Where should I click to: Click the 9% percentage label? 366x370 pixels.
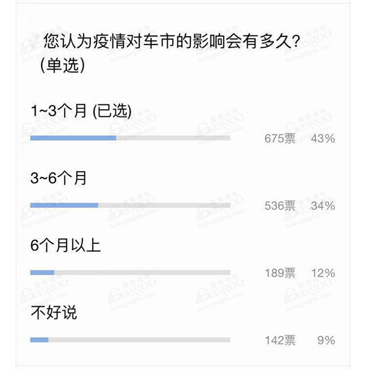[326, 340]
